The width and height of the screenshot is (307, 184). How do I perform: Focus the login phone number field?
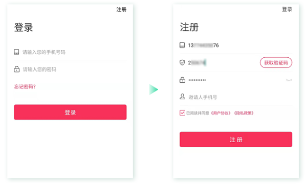[70, 52]
